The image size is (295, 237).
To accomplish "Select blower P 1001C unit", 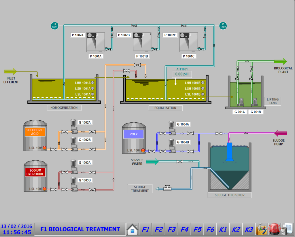I will coord(188,42).
